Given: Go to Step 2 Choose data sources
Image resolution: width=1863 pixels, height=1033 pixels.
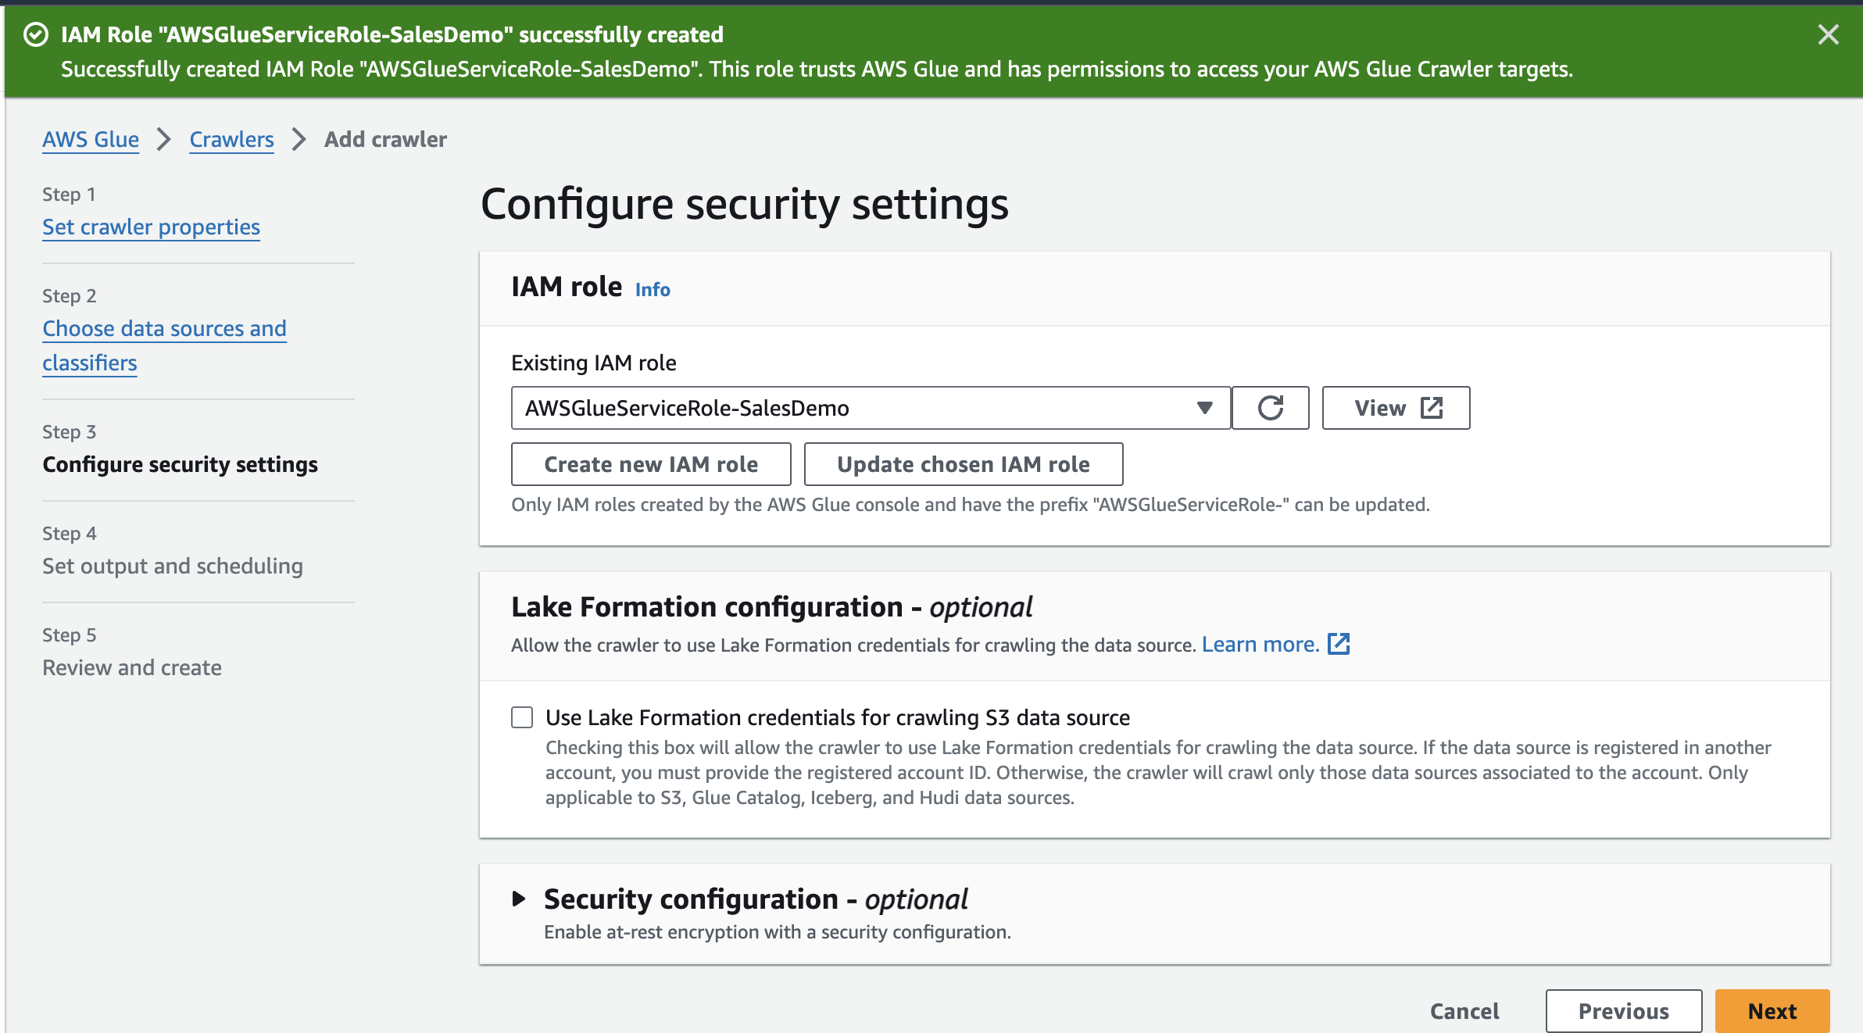Looking at the screenshot, I should (164, 329).
